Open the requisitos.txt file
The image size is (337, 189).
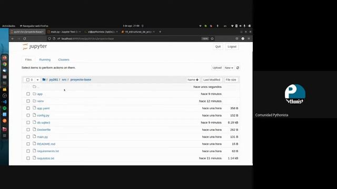[x=46, y=159]
